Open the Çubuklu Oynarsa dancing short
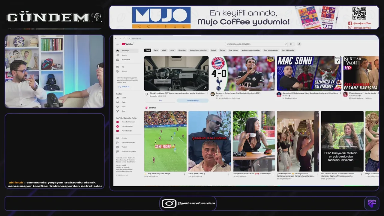384x216 pixels. (298, 141)
